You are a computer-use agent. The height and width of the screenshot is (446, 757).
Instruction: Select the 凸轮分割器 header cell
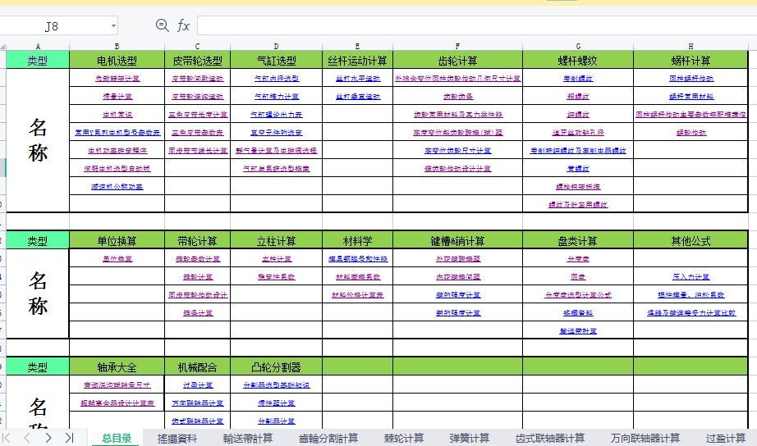(276, 367)
